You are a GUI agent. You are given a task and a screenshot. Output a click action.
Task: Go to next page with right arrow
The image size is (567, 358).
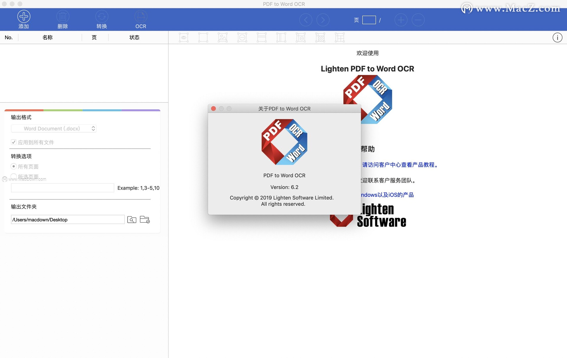point(323,20)
